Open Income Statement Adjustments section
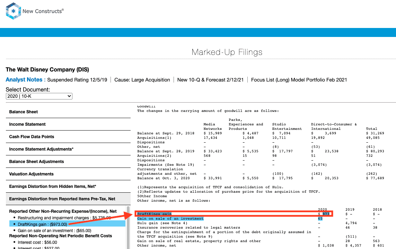The width and height of the screenshot is (396, 249). click(68, 149)
